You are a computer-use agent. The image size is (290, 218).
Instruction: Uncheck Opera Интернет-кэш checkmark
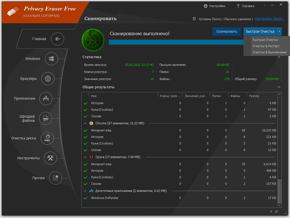86,164
